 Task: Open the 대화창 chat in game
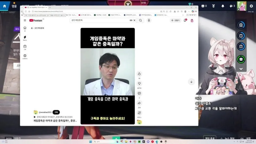click(18, 138)
